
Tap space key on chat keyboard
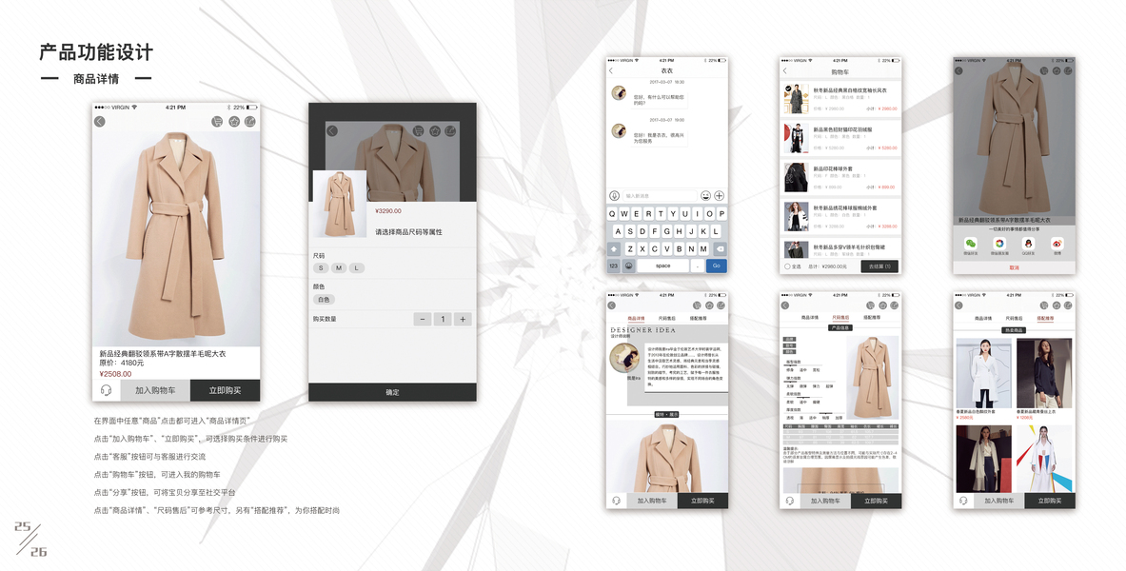click(x=662, y=266)
